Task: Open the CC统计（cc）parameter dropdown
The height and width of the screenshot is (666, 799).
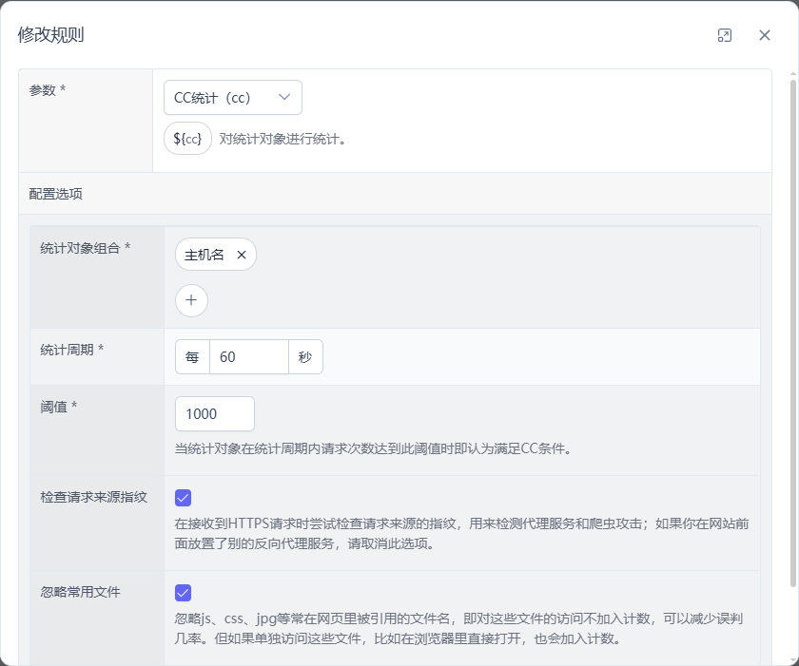Action: (x=233, y=97)
